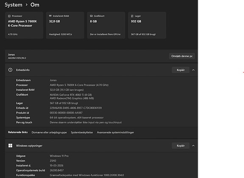Click the Grafikkort graphics card icon
Viewport: 244px width, 178px height.
[x=91, y=16]
